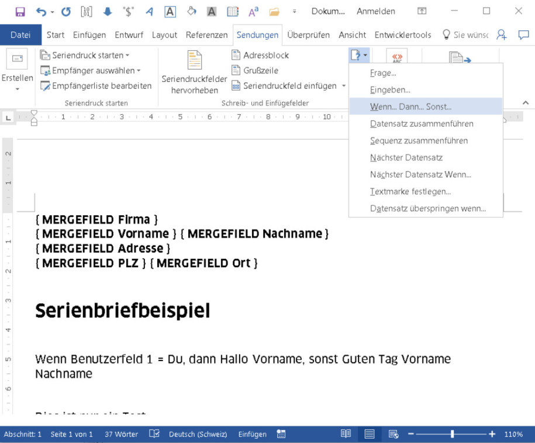
Task: Choose Frage... from rules menu
Action: coord(426,73)
